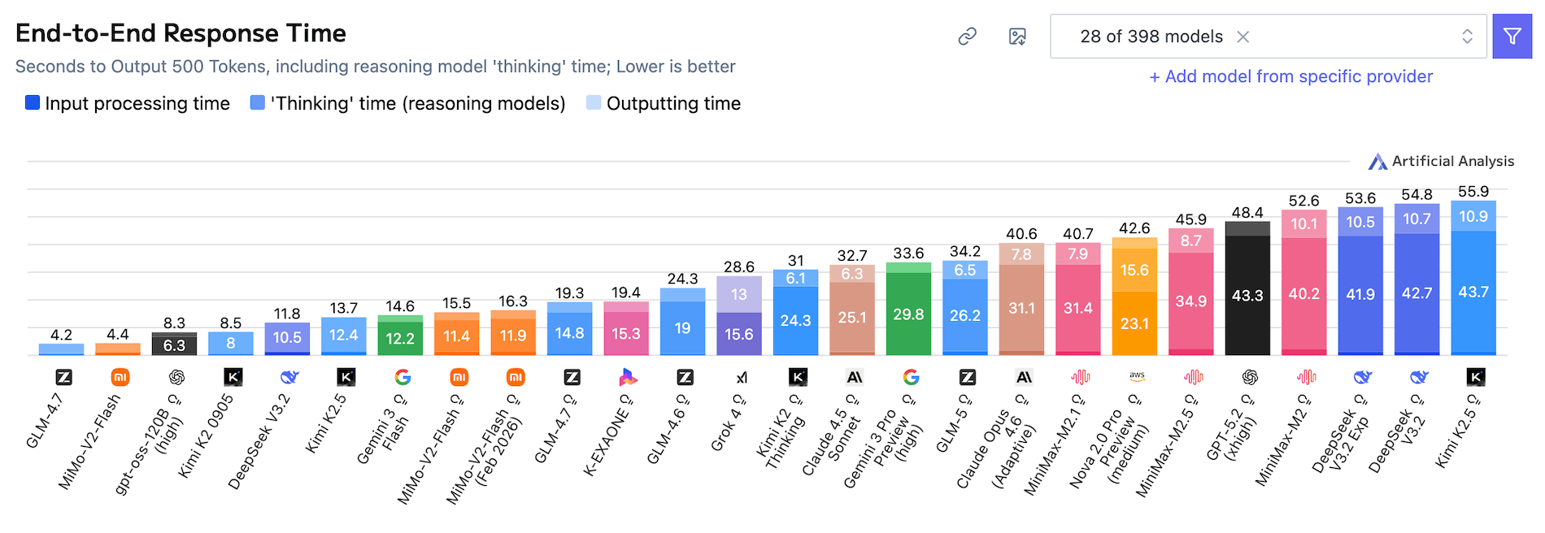This screenshot has width=1545, height=533.
Task: Click the AWS logo under Nova 2.0 Pro Preview
Action: pyautogui.click(x=1137, y=376)
